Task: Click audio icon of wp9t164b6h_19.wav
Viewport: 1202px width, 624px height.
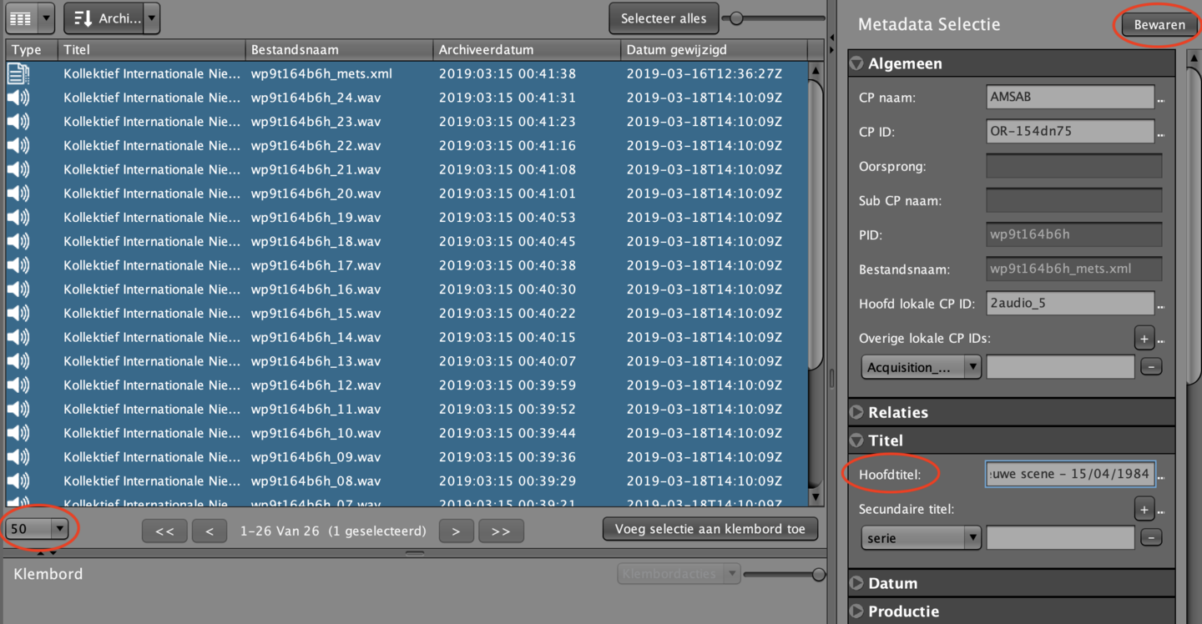Action: click(18, 218)
